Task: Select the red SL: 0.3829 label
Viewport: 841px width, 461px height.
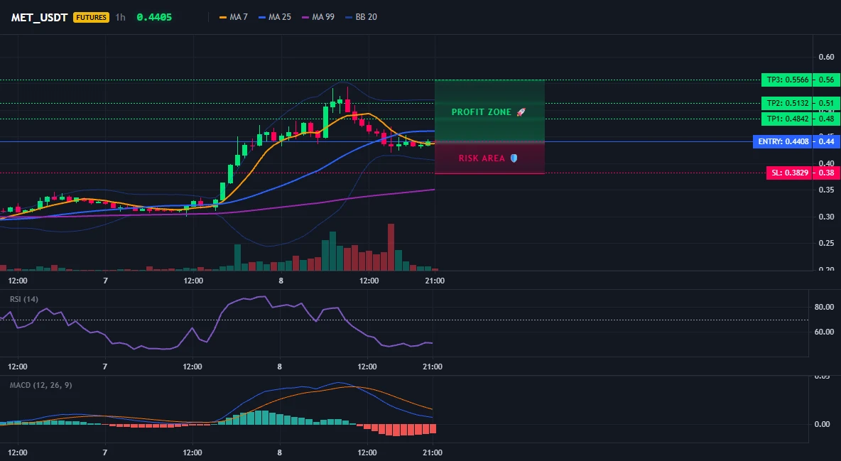Action: 788,173
